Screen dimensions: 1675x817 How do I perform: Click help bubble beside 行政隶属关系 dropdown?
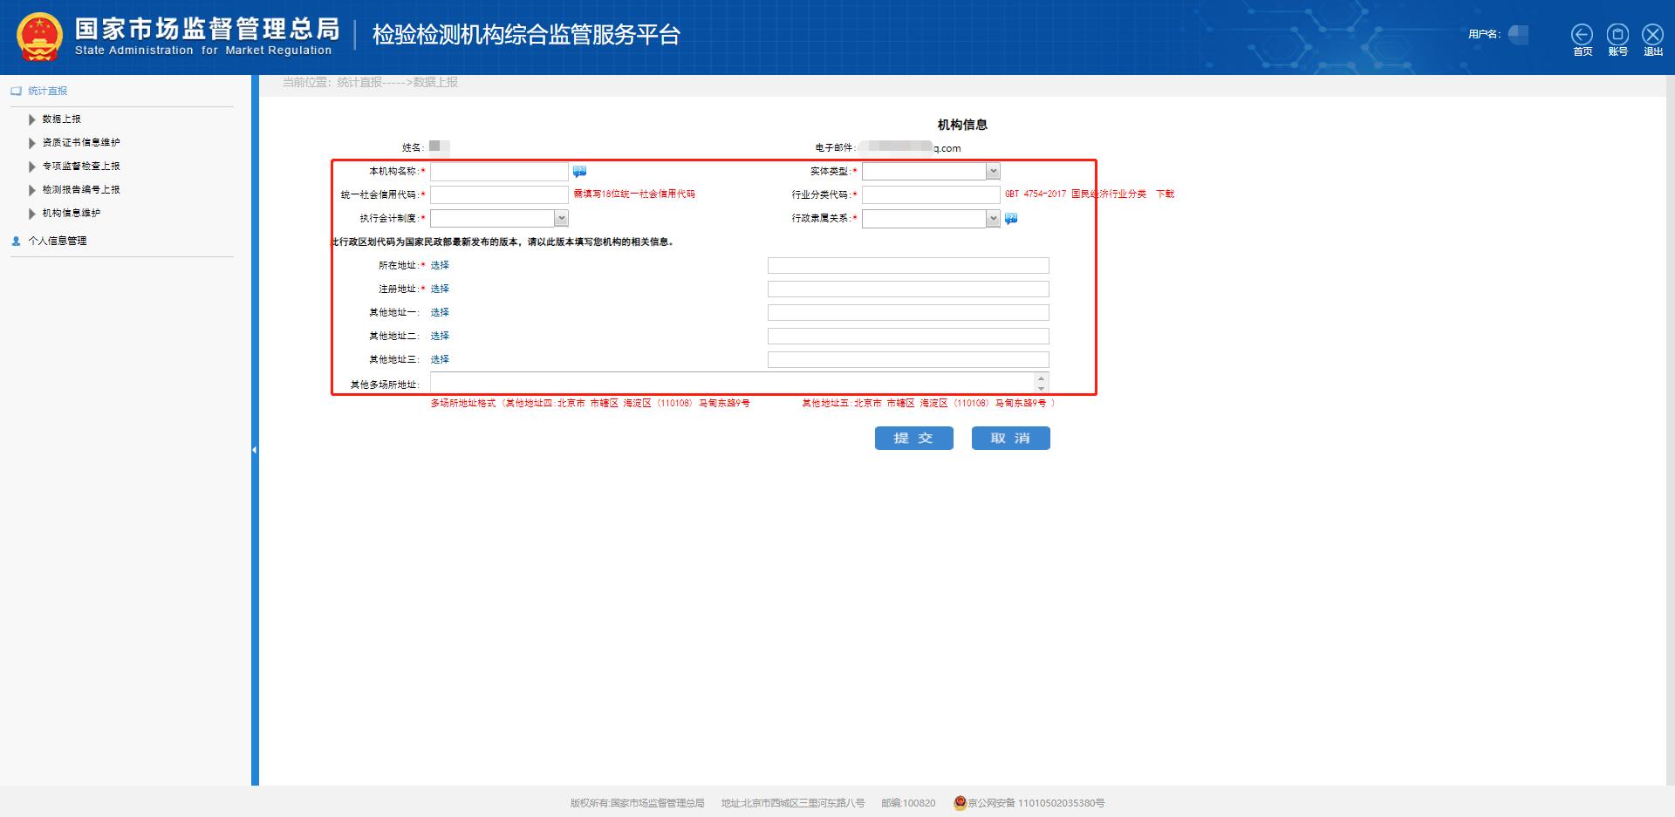(x=1011, y=218)
